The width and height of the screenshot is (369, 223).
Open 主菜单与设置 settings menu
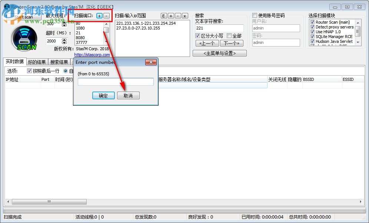219,53
